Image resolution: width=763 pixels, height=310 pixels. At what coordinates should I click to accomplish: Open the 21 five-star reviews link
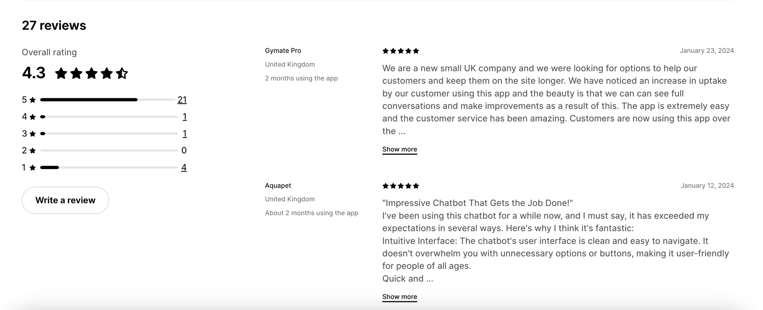pos(182,100)
